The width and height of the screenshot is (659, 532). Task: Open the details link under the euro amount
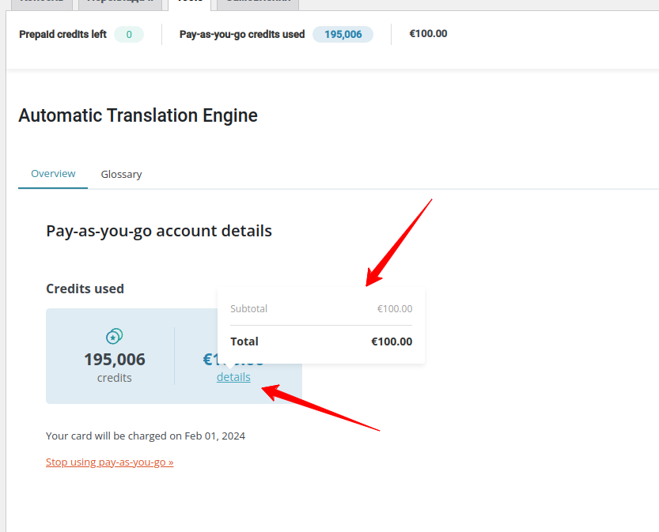pyautogui.click(x=233, y=377)
